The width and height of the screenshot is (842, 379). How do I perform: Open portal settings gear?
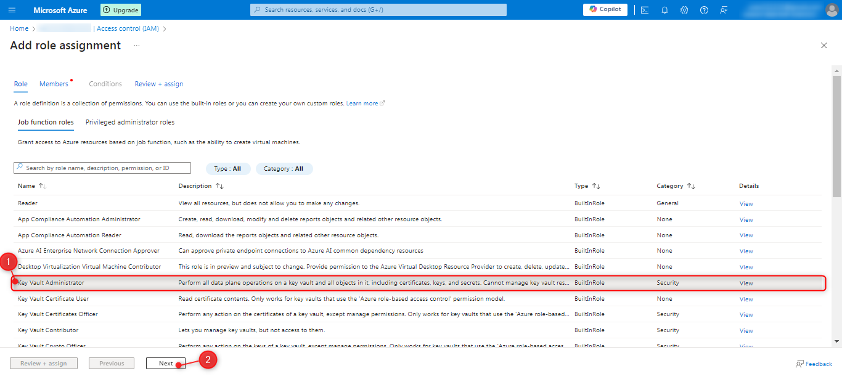pyautogui.click(x=684, y=10)
